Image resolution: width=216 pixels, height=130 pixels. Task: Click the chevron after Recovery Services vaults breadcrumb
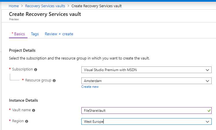(x=68, y=6)
